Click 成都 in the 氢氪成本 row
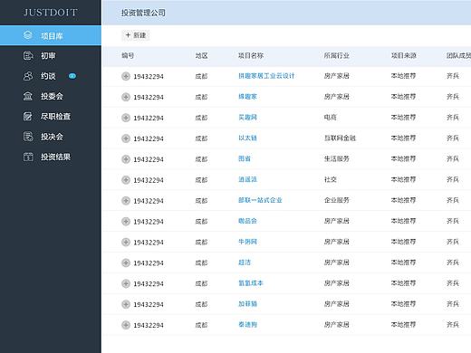The height and width of the screenshot is (353, 471). coord(201,283)
